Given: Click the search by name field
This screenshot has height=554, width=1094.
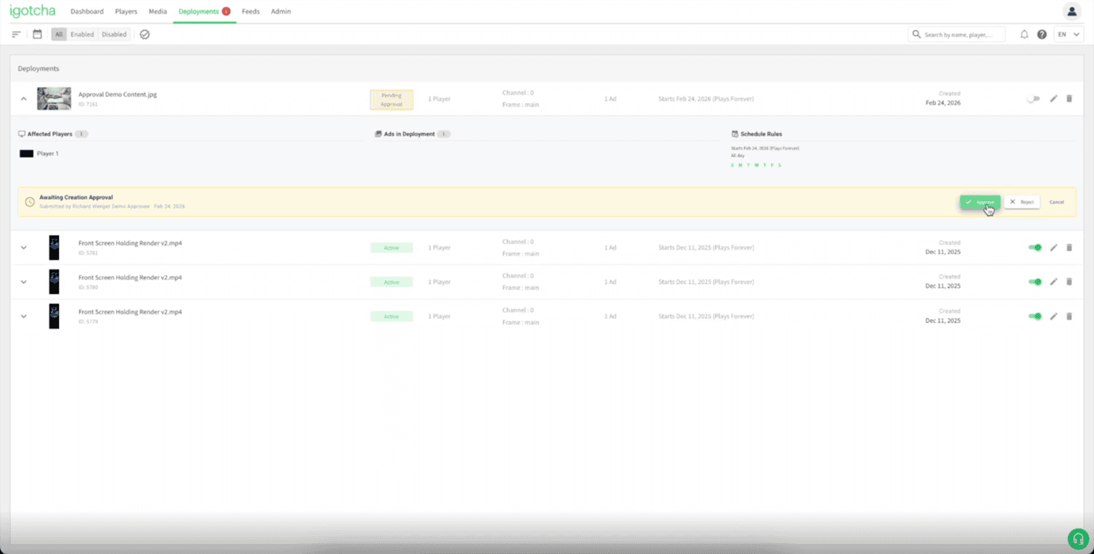Looking at the screenshot, I should click(x=959, y=34).
